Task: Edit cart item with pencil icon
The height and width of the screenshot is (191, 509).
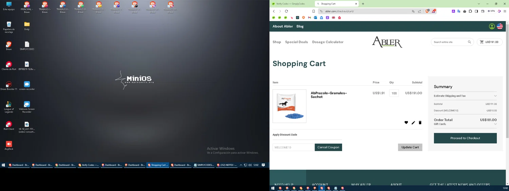Action: tap(413, 122)
